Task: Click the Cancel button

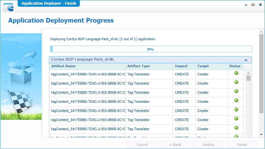Action: [x=142, y=145]
